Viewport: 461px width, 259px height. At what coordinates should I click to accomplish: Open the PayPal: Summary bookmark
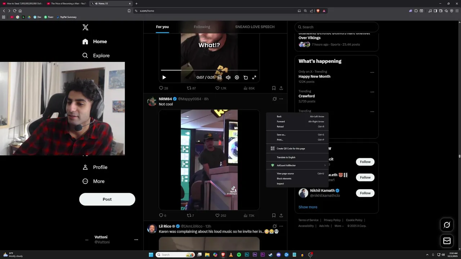[66, 17]
